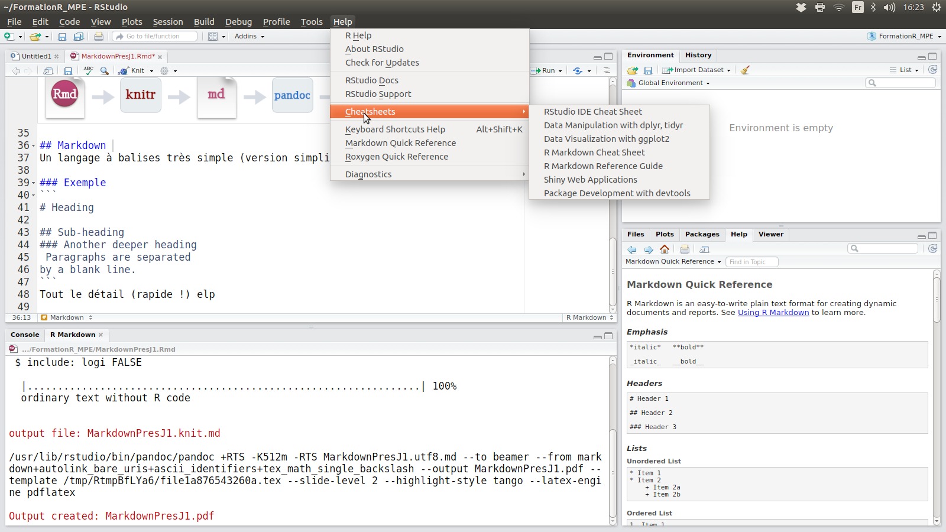Go forward in Help pane history

649,249
